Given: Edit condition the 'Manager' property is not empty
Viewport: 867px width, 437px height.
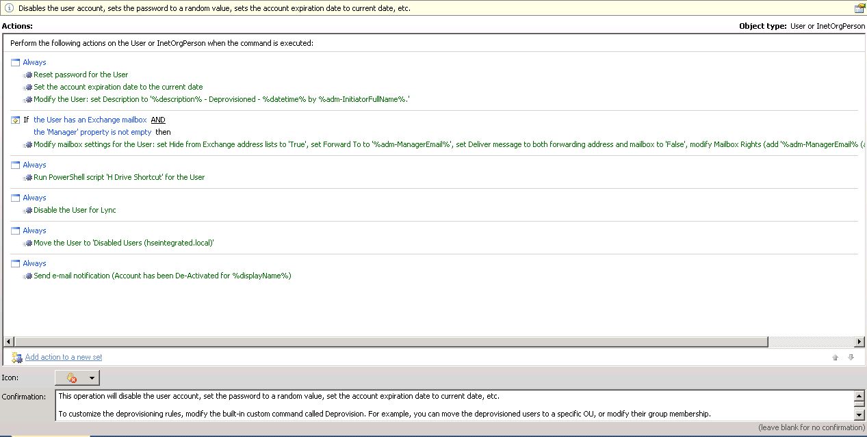Looking at the screenshot, I should 92,132.
